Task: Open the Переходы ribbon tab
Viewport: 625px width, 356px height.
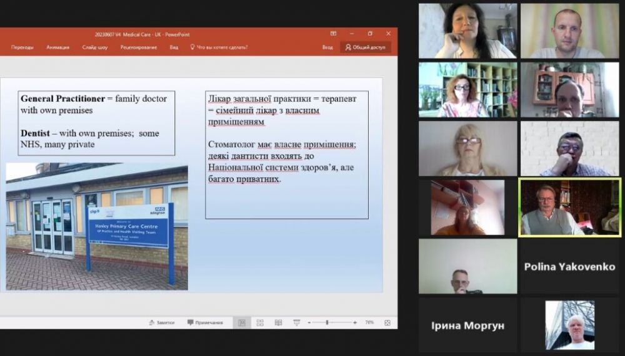Action: (x=22, y=47)
